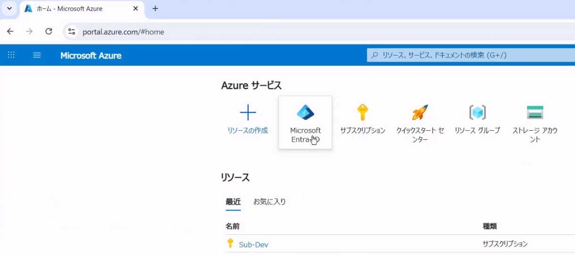Open Resource groups cube icon
Screen dimensions: 575x255
(x=477, y=113)
